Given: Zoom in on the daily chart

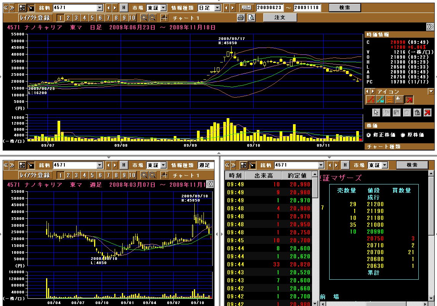Looking at the screenshot, I should pos(144,18).
